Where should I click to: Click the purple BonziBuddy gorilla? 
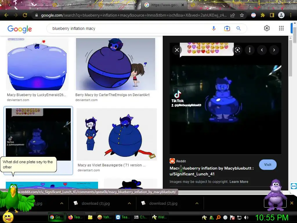pyautogui.click(x=275, y=195)
